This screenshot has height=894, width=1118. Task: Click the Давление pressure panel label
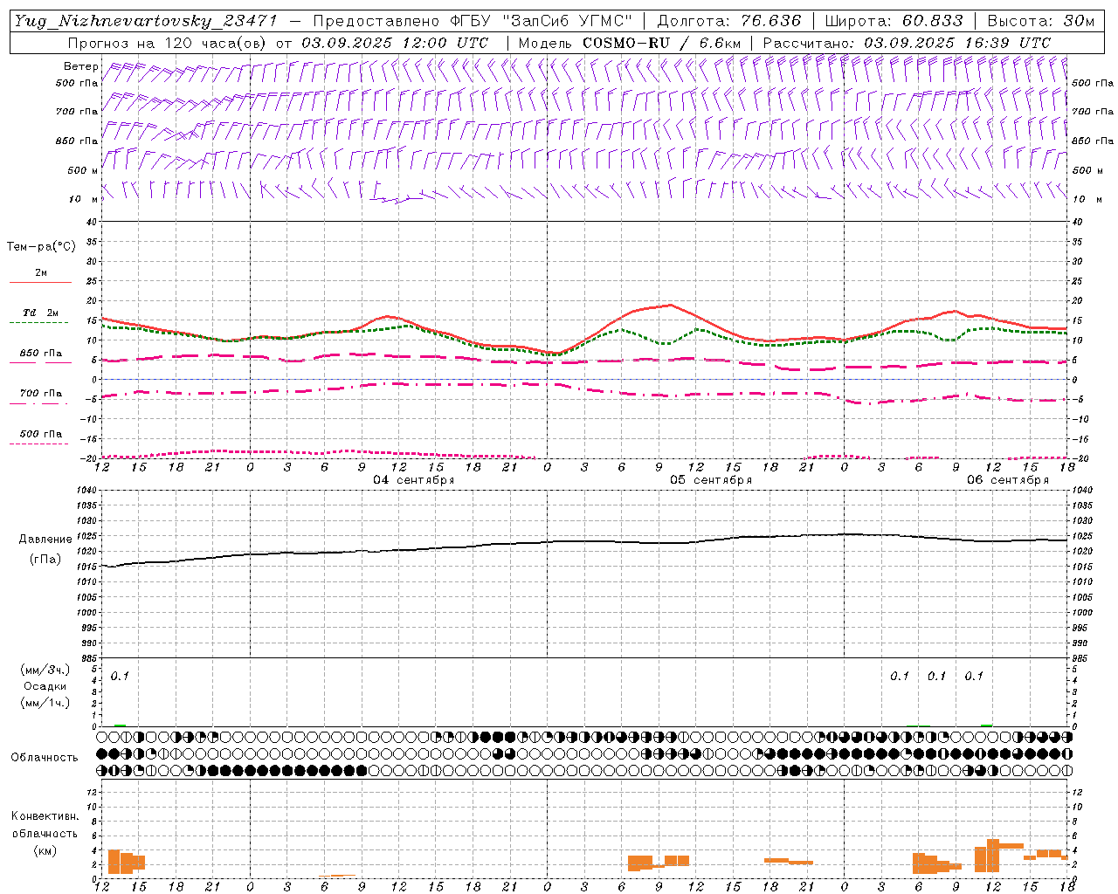point(45,540)
